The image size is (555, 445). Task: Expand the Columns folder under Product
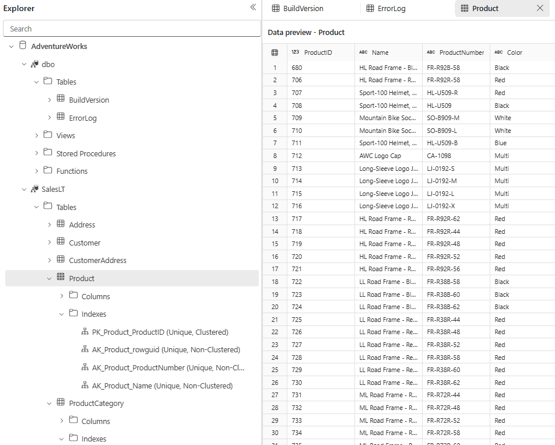62,296
